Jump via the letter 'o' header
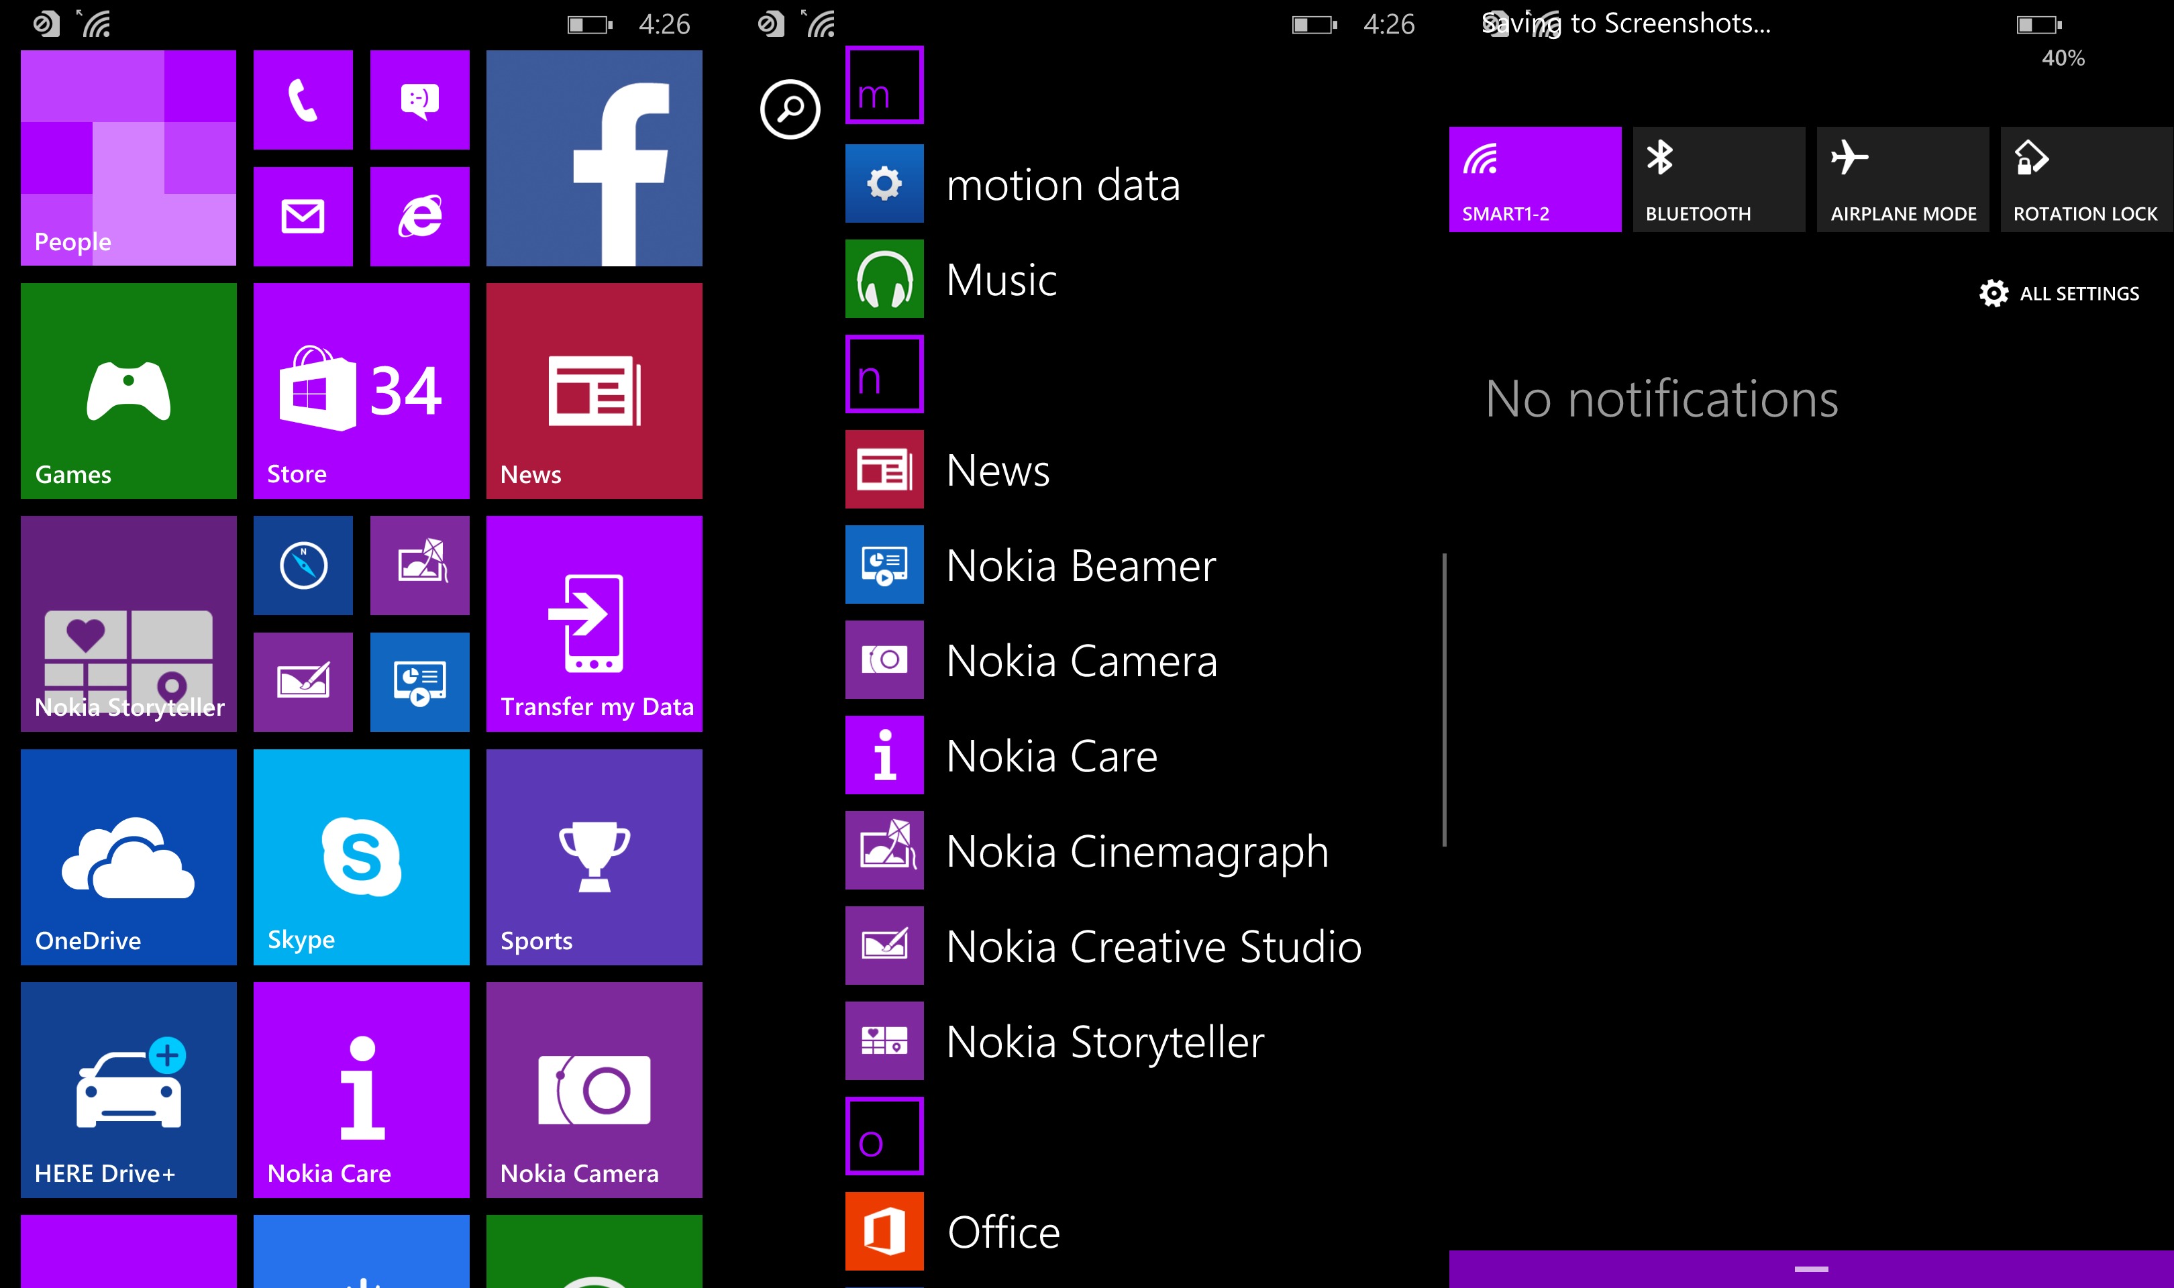The width and height of the screenshot is (2174, 1288). pos(884,1135)
